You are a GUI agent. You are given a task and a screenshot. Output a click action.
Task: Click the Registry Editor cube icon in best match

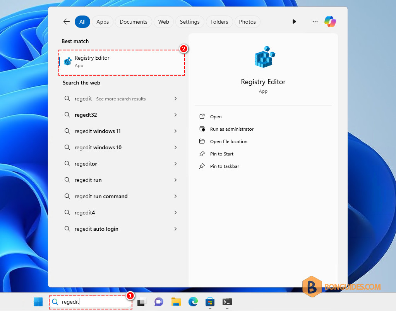[x=68, y=61]
